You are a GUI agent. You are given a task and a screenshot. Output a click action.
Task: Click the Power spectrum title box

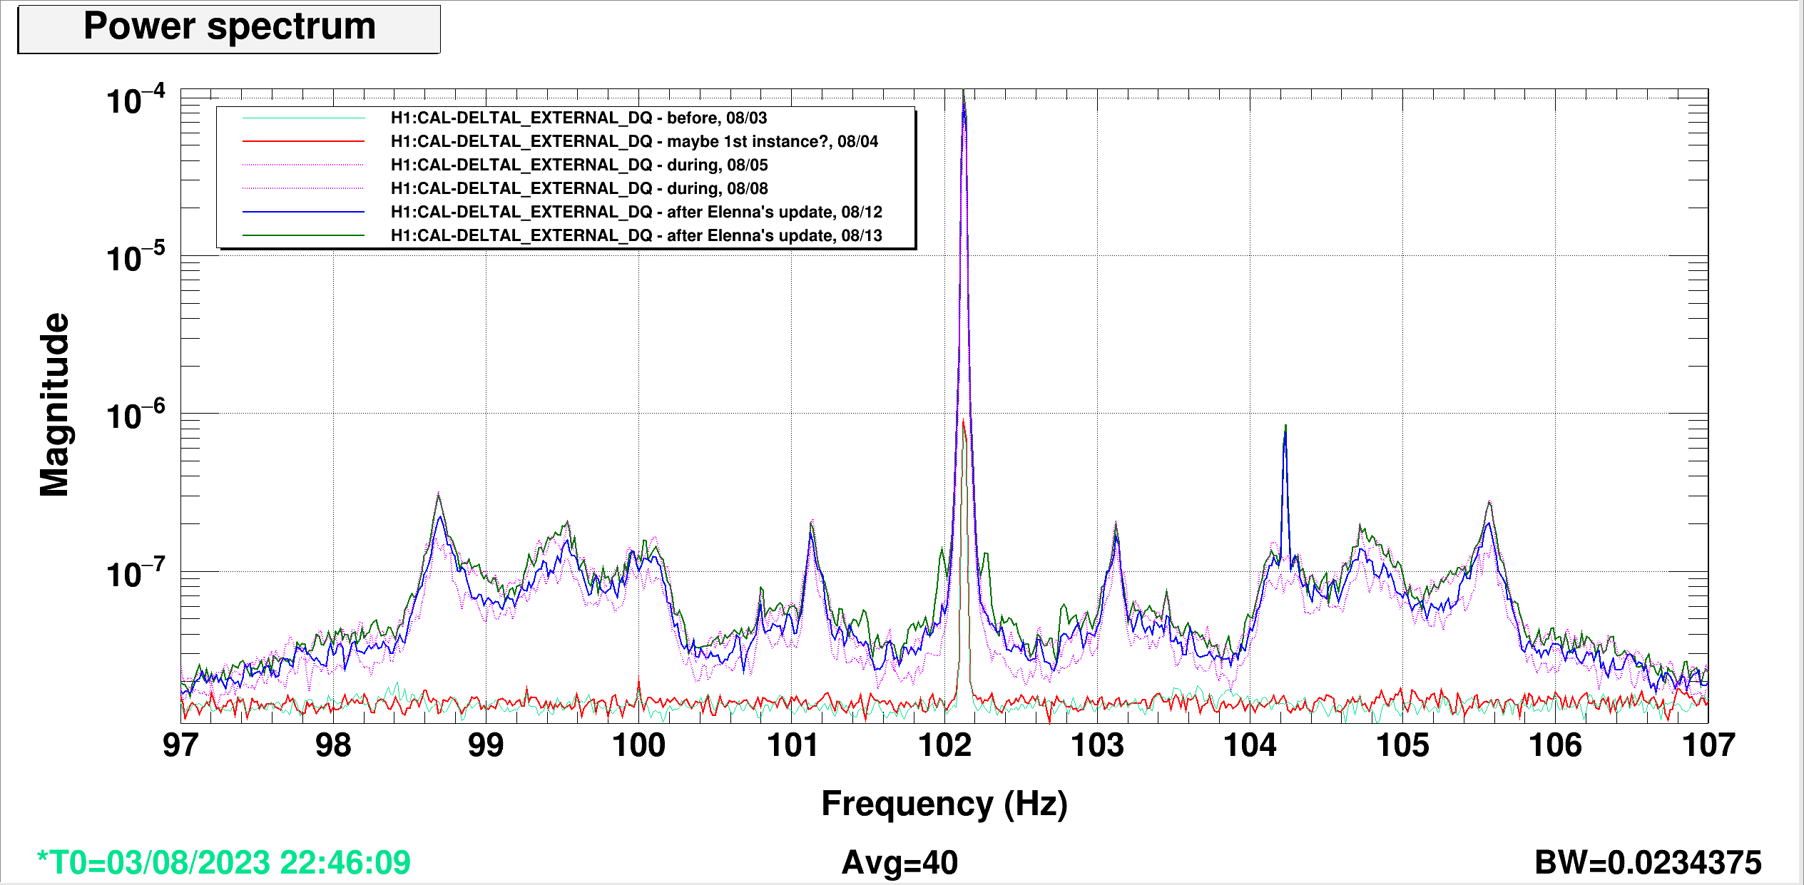229,29
